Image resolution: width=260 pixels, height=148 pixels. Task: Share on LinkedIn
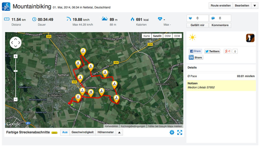(196, 57)
